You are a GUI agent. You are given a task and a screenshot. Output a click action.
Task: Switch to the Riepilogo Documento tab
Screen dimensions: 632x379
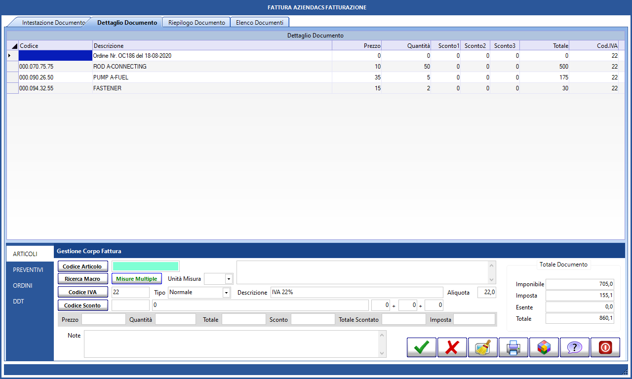click(x=196, y=23)
